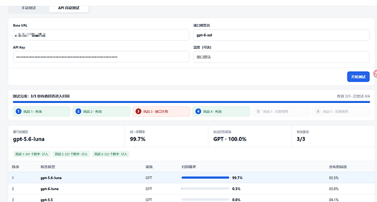This screenshot has height=202, width=377.
Task: Click the grey circle number 5 badge
Action: click(258, 112)
